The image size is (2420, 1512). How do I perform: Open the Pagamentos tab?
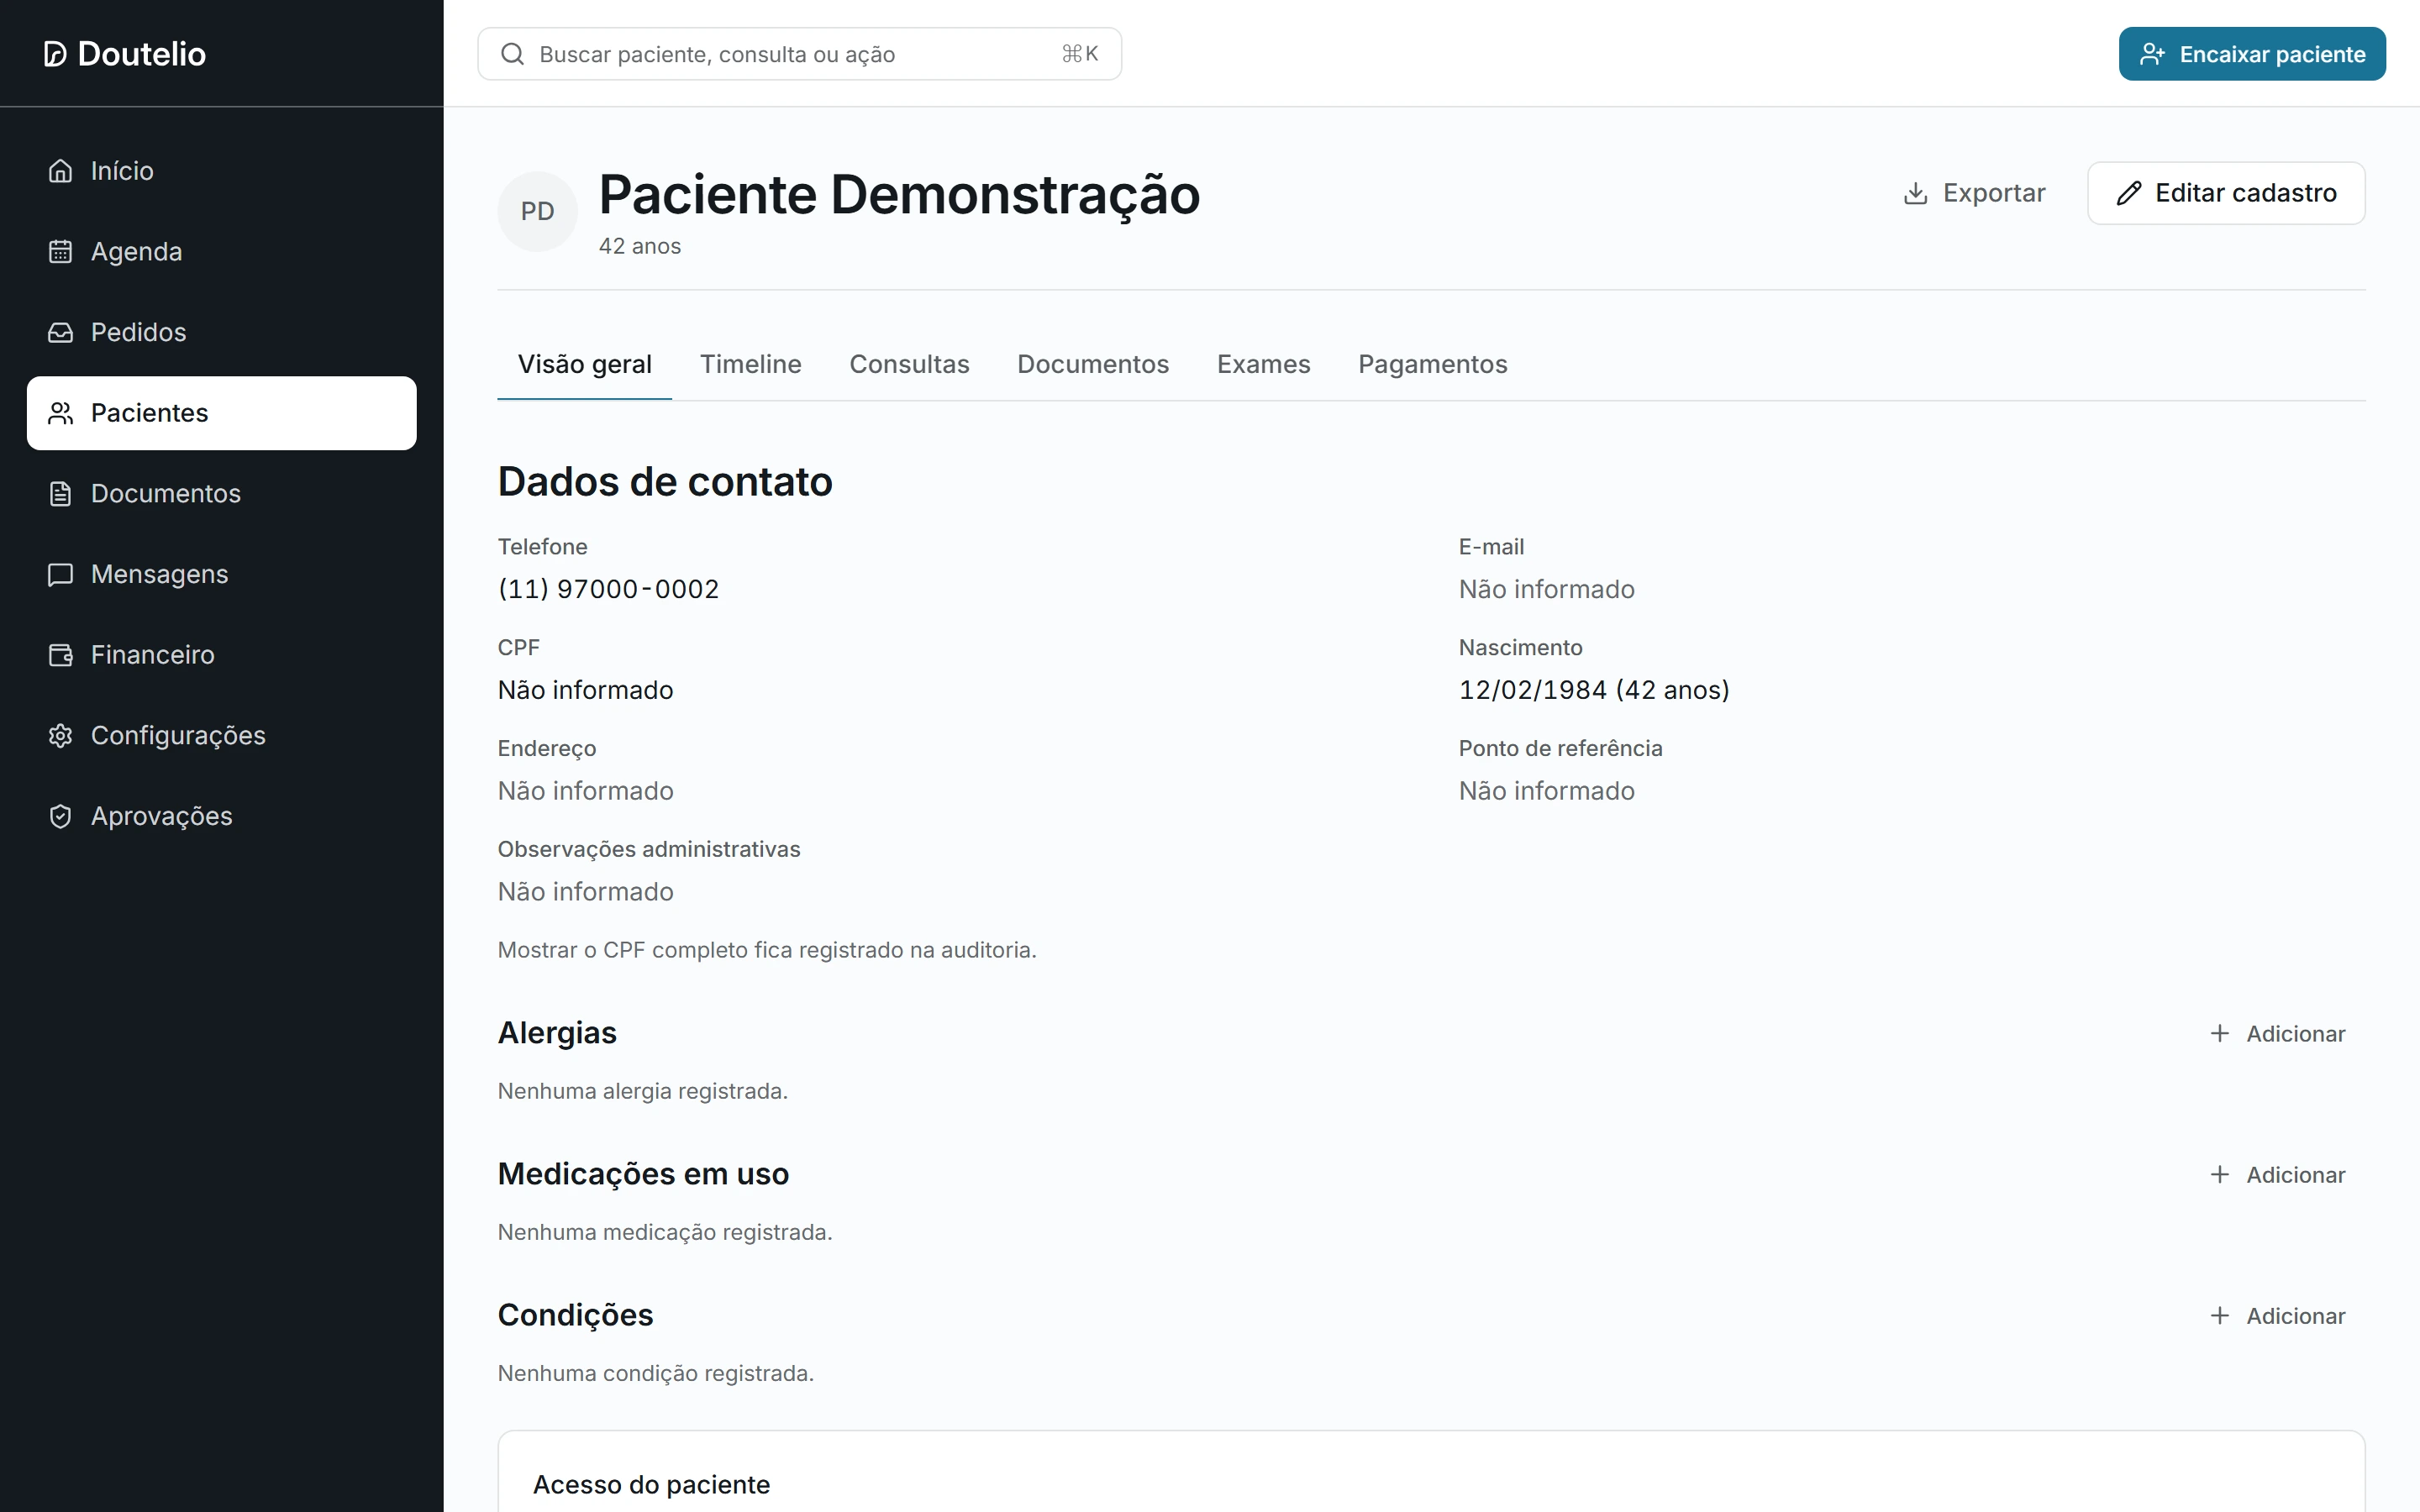(x=1432, y=364)
